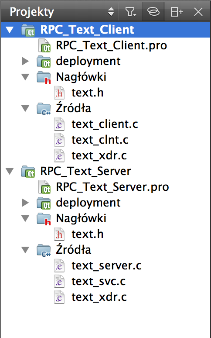
Task: Open the RPC_Text_Server.pro file
Action: (112, 187)
